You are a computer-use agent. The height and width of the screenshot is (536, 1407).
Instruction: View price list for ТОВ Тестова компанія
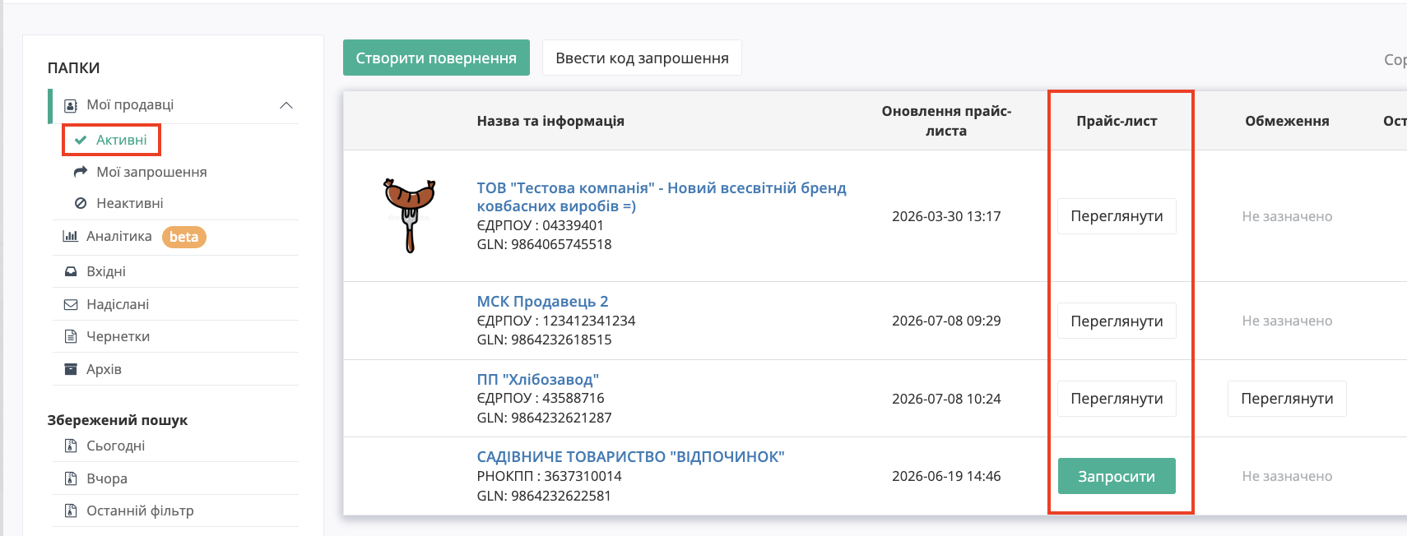tap(1117, 216)
